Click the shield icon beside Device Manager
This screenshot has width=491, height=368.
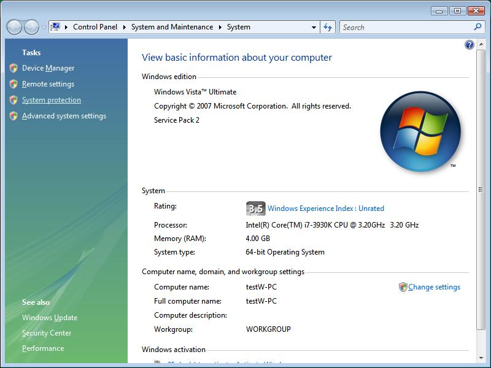coord(14,68)
